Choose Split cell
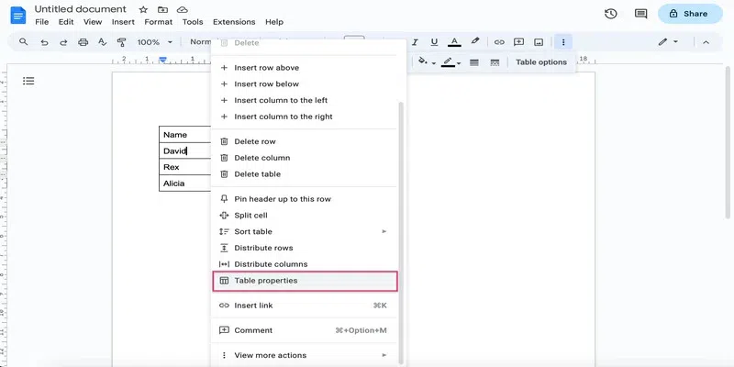This screenshot has height=367, width=734. pos(304,216)
